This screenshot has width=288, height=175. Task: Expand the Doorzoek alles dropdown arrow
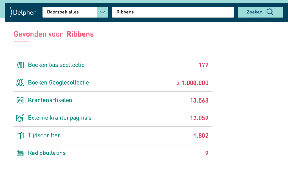102,12
